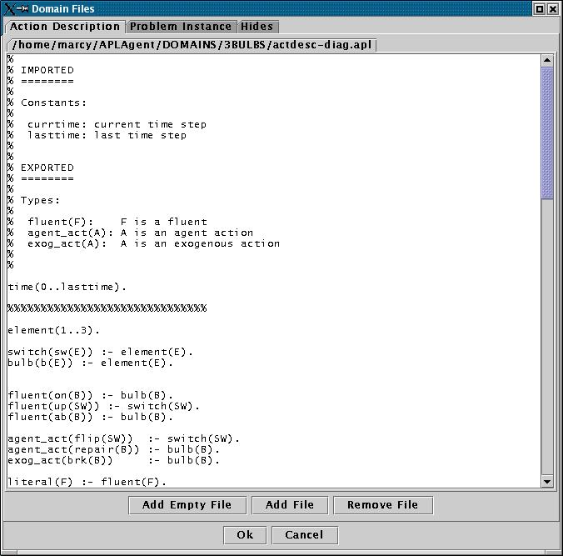Select the actdesc-diag.apl file tab
This screenshot has height=556, width=563.
pyautogui.click(x=192, y=44)
